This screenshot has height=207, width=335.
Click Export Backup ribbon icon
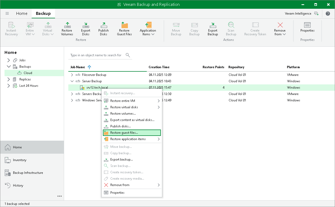(213, 29)
